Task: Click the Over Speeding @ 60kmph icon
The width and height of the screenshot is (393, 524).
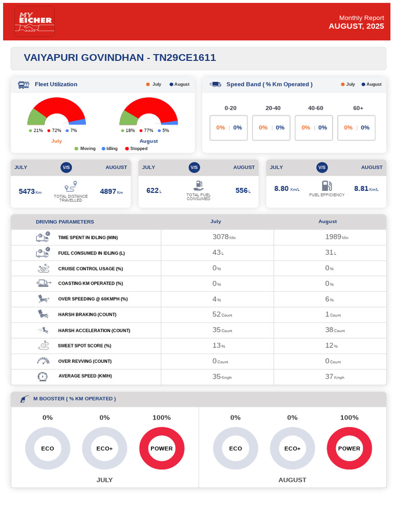Action: [43, 299]
